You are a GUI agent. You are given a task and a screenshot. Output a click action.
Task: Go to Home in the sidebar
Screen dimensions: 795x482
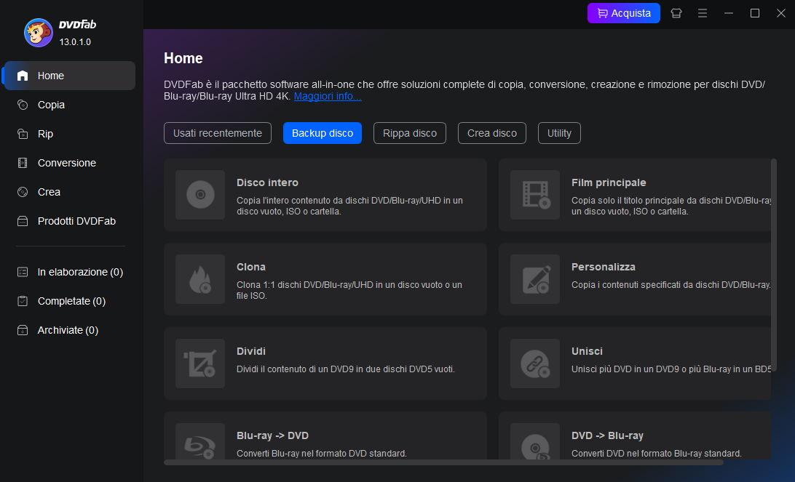coord(69,76)
